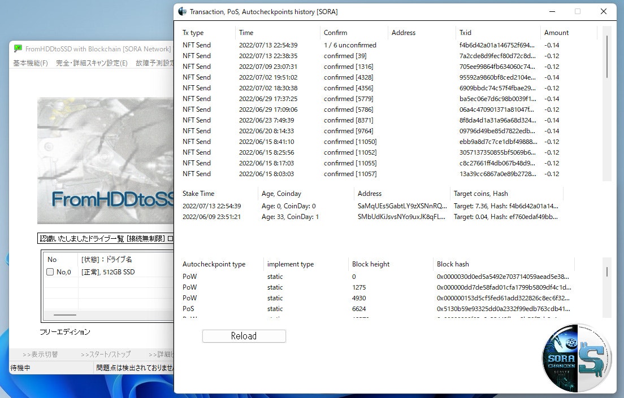Click the Target coins, Hash header

click(506, 194)
